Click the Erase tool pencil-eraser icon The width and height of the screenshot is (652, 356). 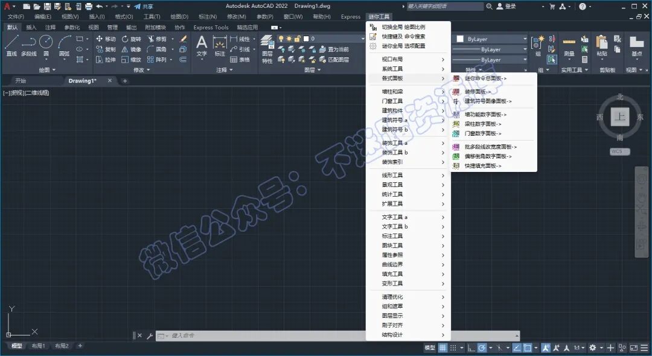(182, 39)
